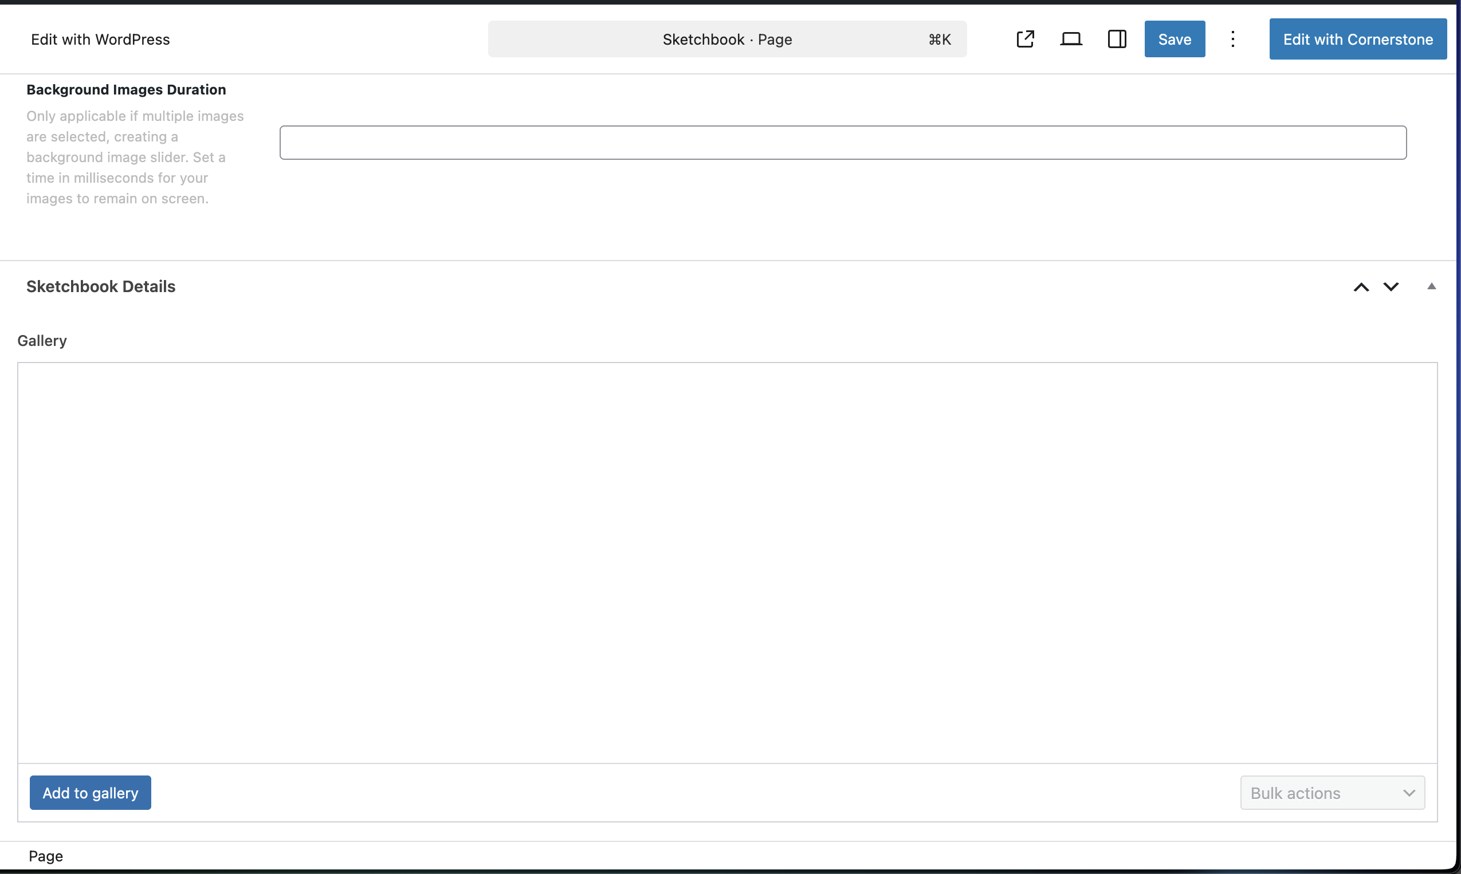Open the Bulk actions dropdown
Viewport: 1461px width, 874px height.
pos(1332,793)
